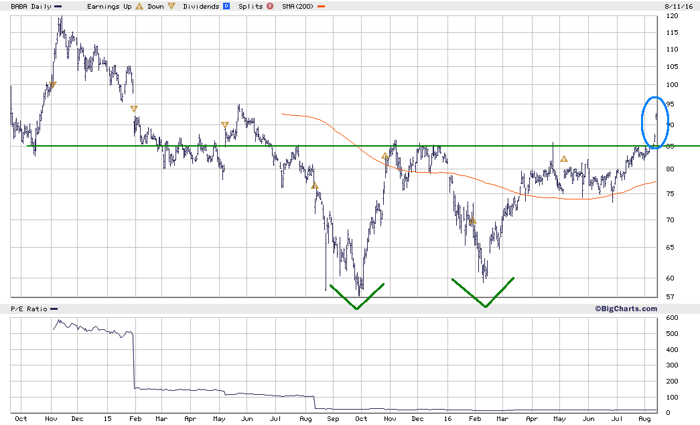Click the 400 P/E axis label
Viewport: 700px width, 425px height.
click(672, 349)
